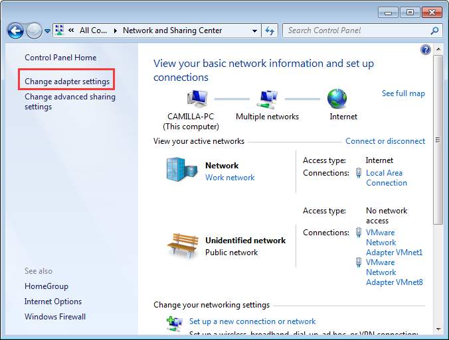Open the address bar history dropdown arrow
Screen dimensions: 449x340
click(x=254, y=30)
